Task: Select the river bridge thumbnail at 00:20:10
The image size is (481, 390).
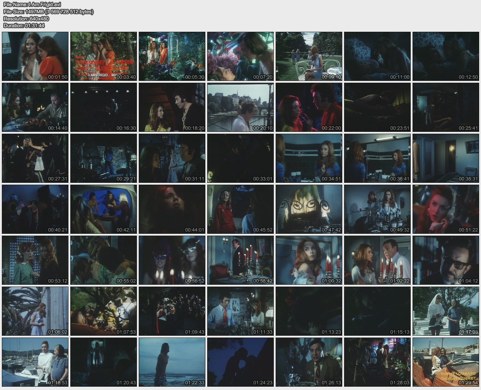Action: tap(240, 107)
